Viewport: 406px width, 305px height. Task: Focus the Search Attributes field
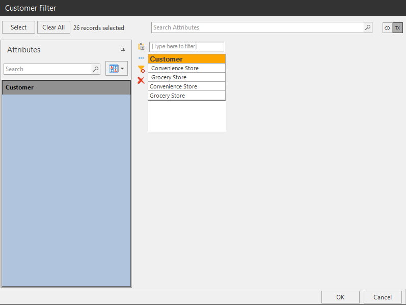(258, 27)
